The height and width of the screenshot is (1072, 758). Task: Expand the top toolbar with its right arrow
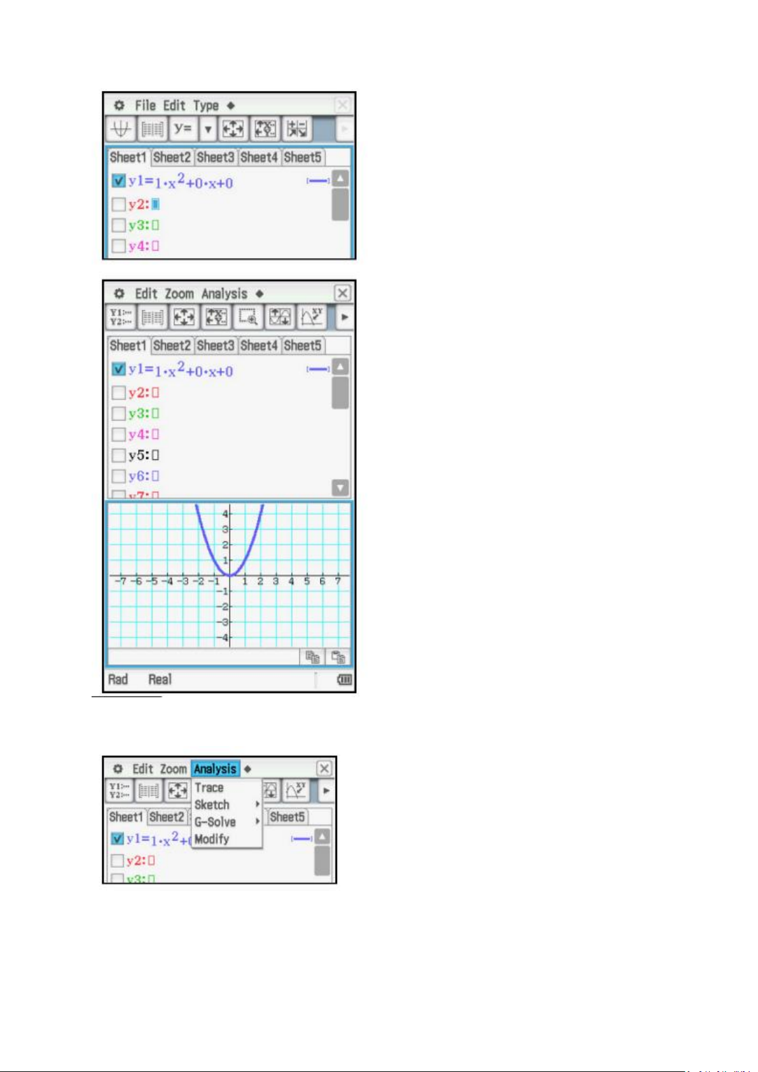pyautogui.click(x=344, y=129)
